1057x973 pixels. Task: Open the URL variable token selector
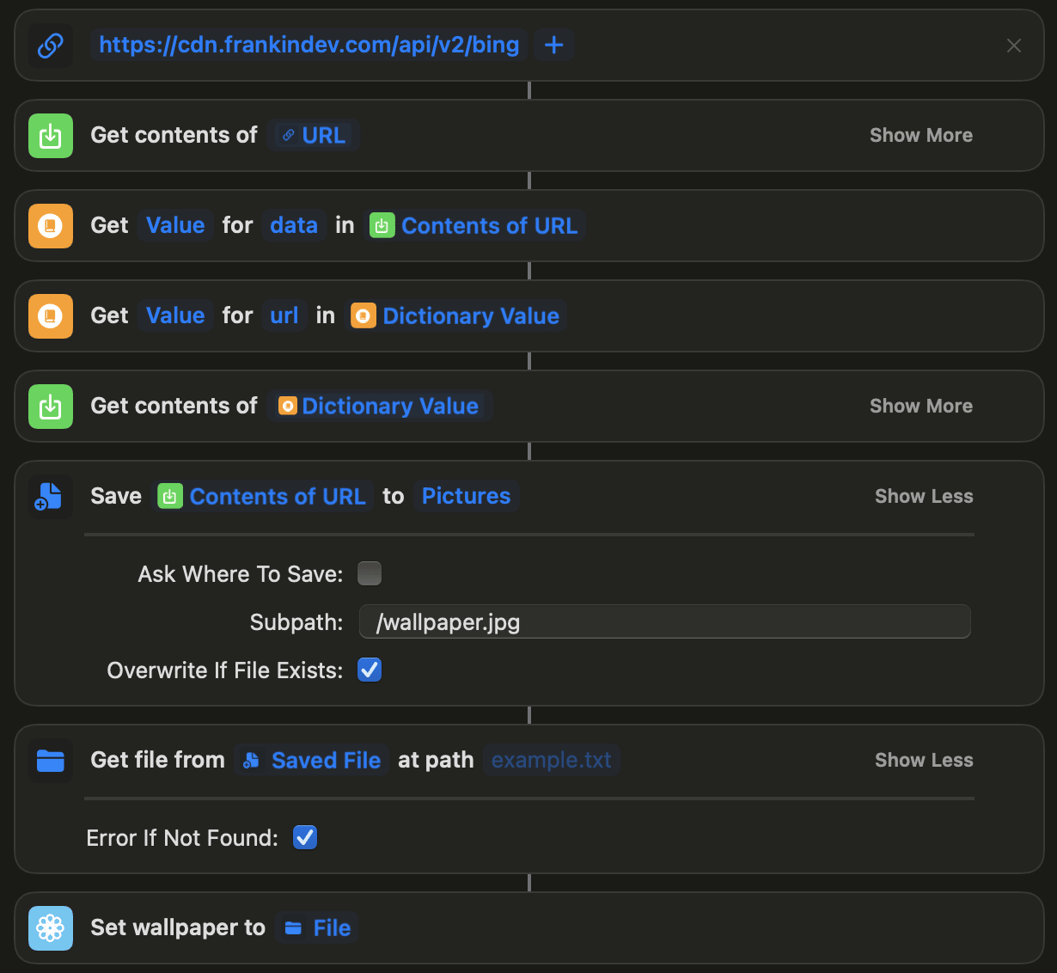pos(314,135)
